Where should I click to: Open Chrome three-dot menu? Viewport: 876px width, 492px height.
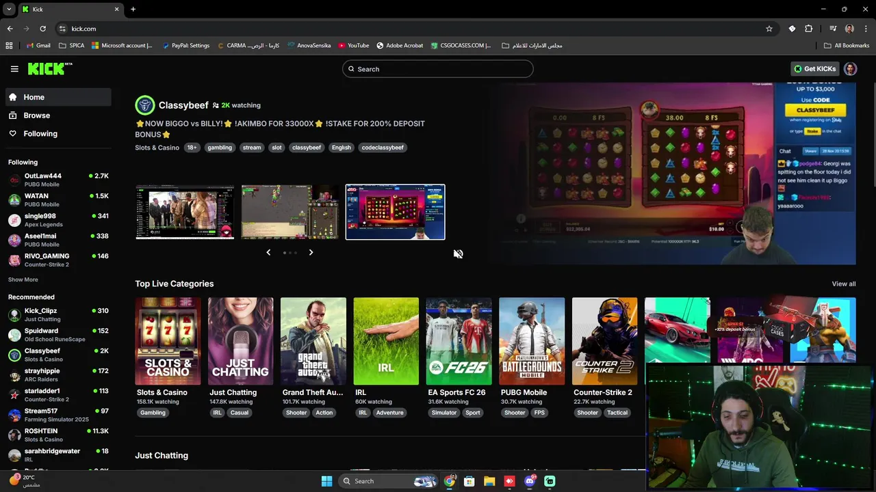(866, 29)
